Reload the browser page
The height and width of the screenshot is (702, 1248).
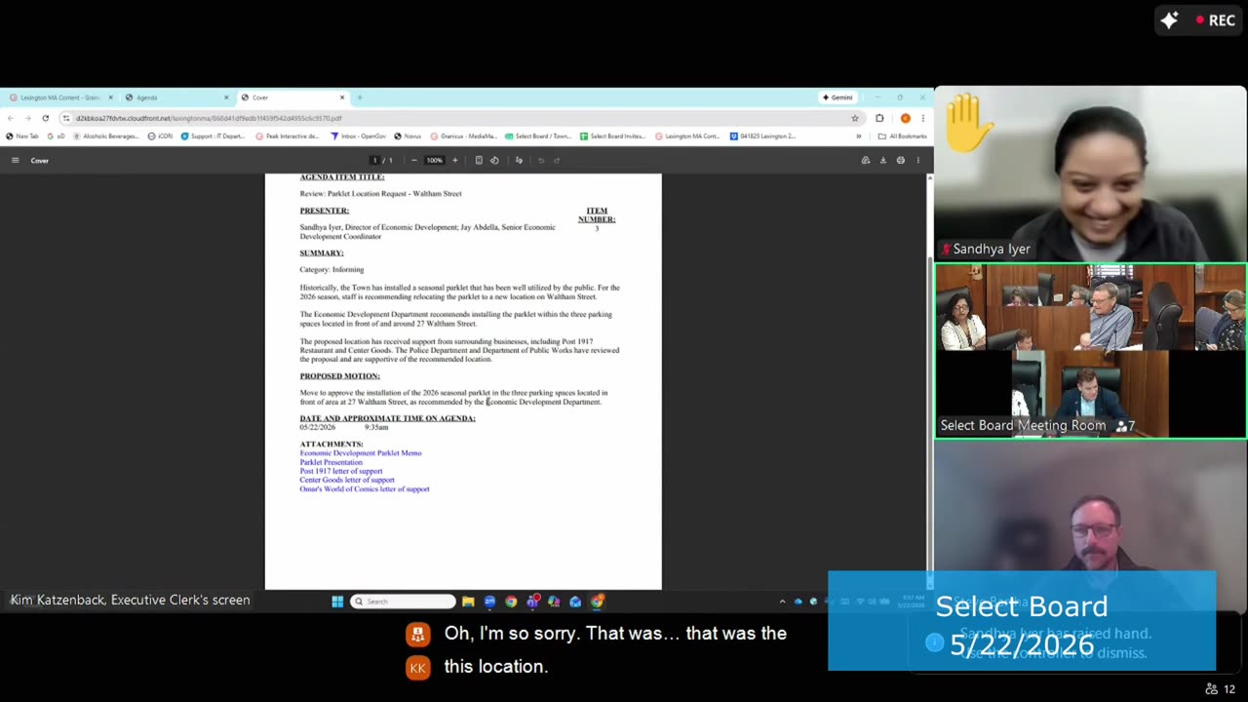pos(45,118)
